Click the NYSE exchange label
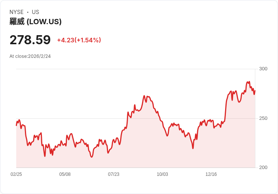The width and height of the screenshot is (278, 194). coord(17,12)
